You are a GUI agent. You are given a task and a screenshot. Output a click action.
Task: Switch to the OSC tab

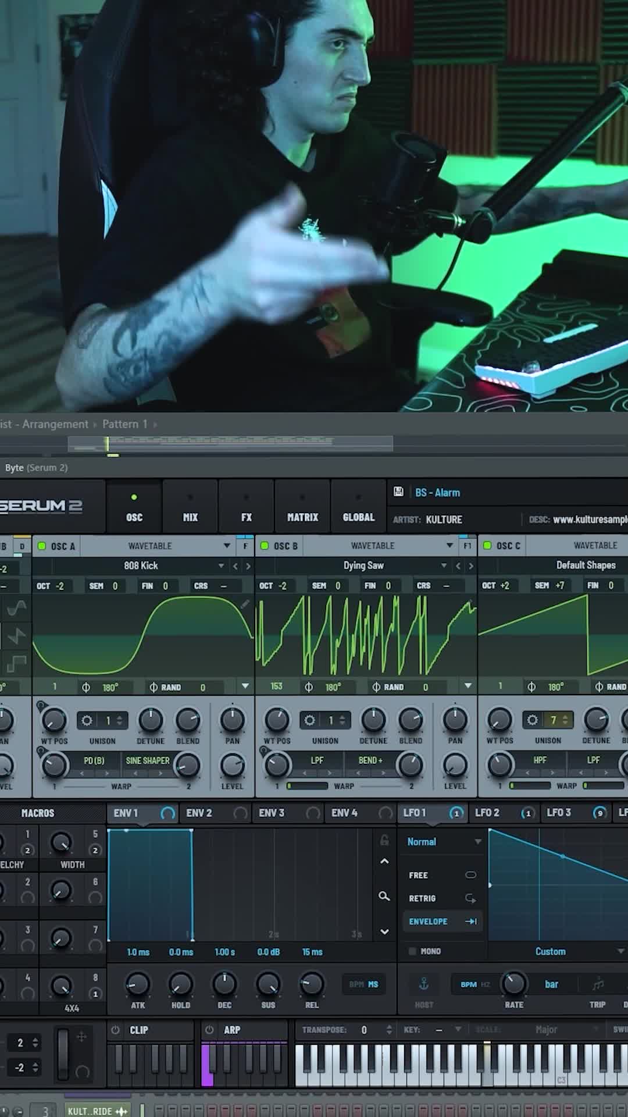[x=134, y=507]
